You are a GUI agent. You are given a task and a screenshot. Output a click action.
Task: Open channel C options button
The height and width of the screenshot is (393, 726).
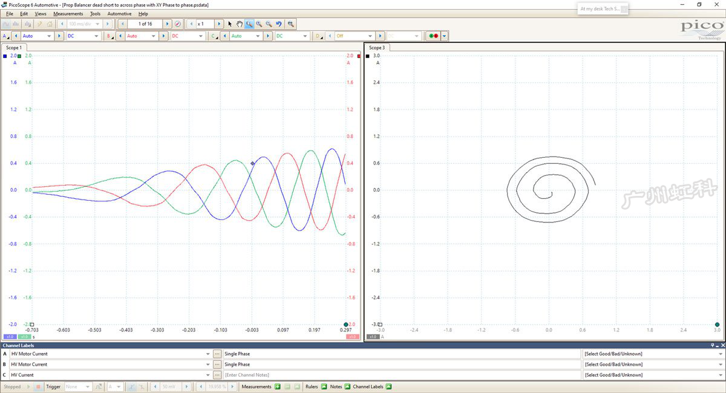click(x=214, y=36)
